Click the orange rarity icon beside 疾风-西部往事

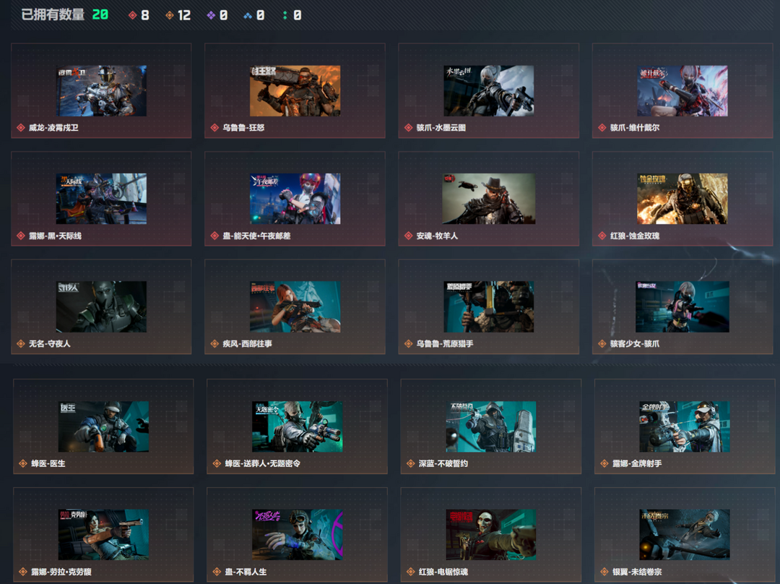215,343
